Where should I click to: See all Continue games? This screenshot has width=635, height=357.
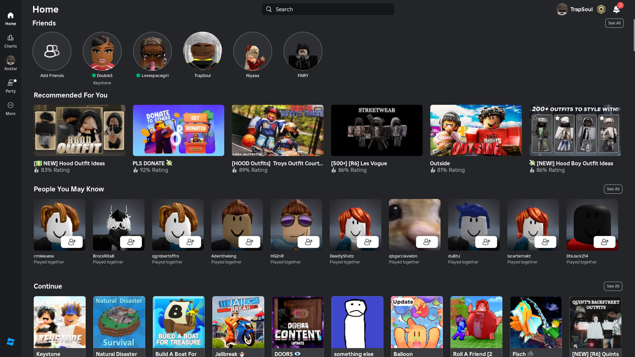[x=613, y=286]
